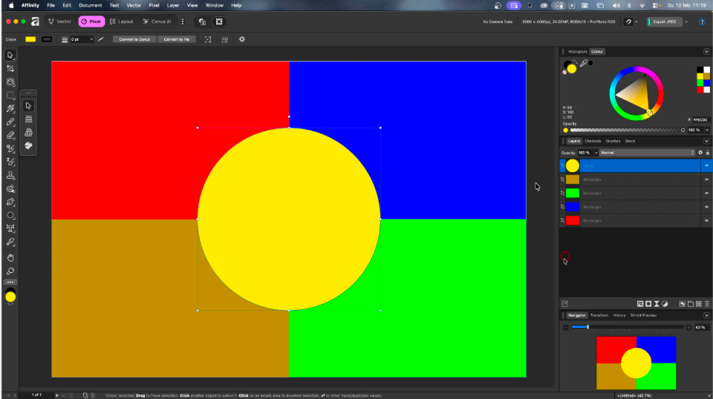Click the lock layer icon
Image resolution: width=713 pixels, height=399 pixels.
pyautogui.click(x=707, y=152)
